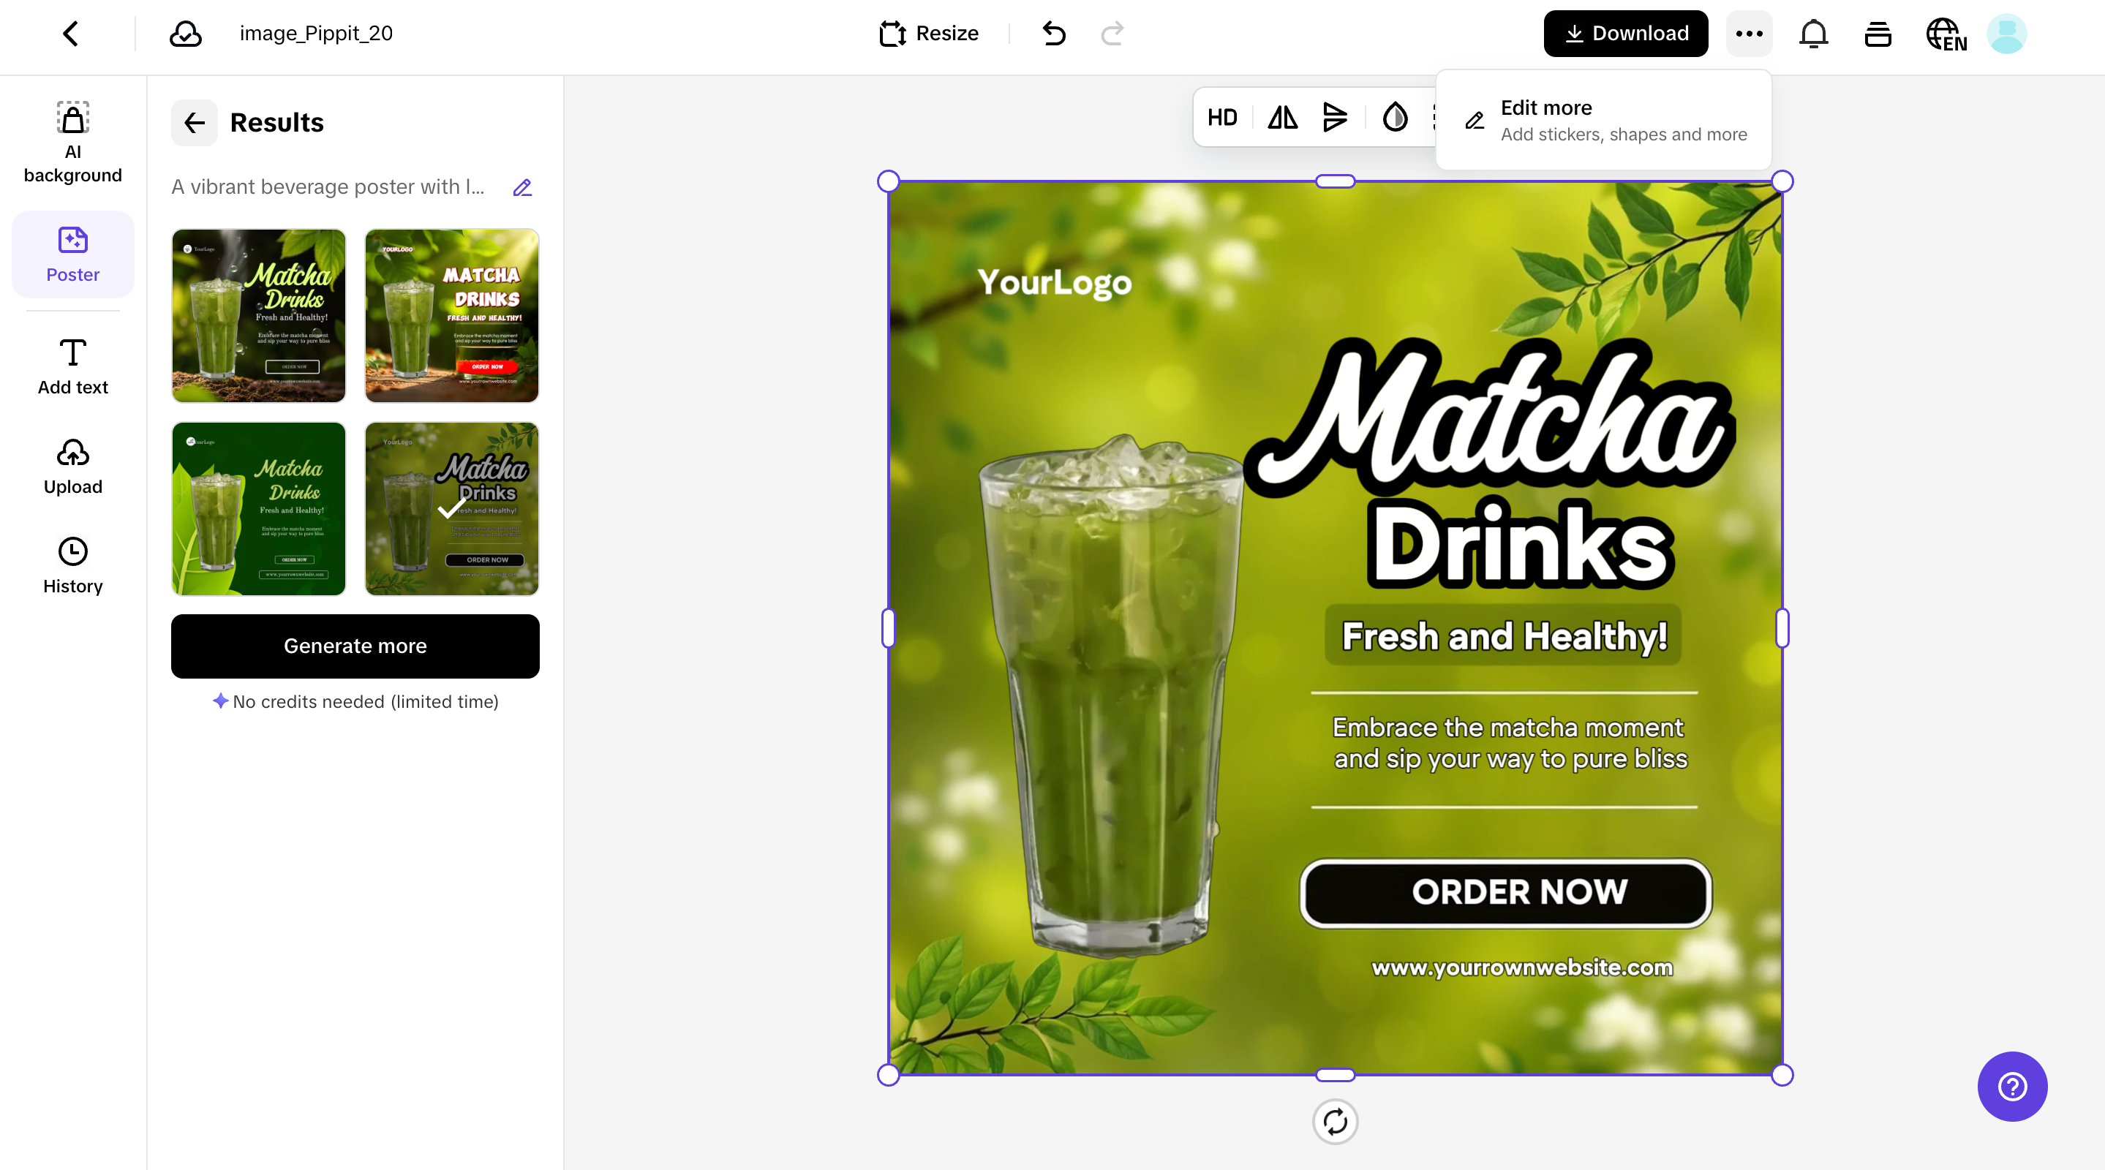Image resolution: width=2105 pixels, height=1170 pixels.
Task: Edit the poster prompt with pencil icon
Action: 522,188
